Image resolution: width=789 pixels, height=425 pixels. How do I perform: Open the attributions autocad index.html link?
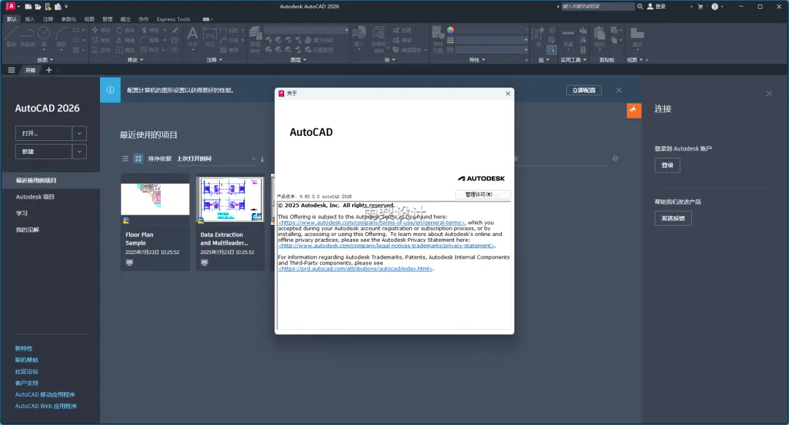click(x=356, y=269)
